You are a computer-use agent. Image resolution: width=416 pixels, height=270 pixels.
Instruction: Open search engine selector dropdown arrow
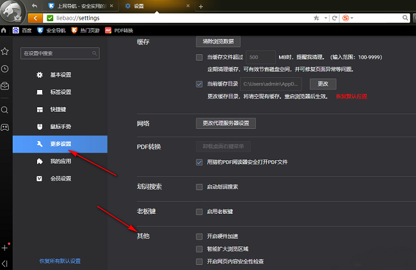352,18
